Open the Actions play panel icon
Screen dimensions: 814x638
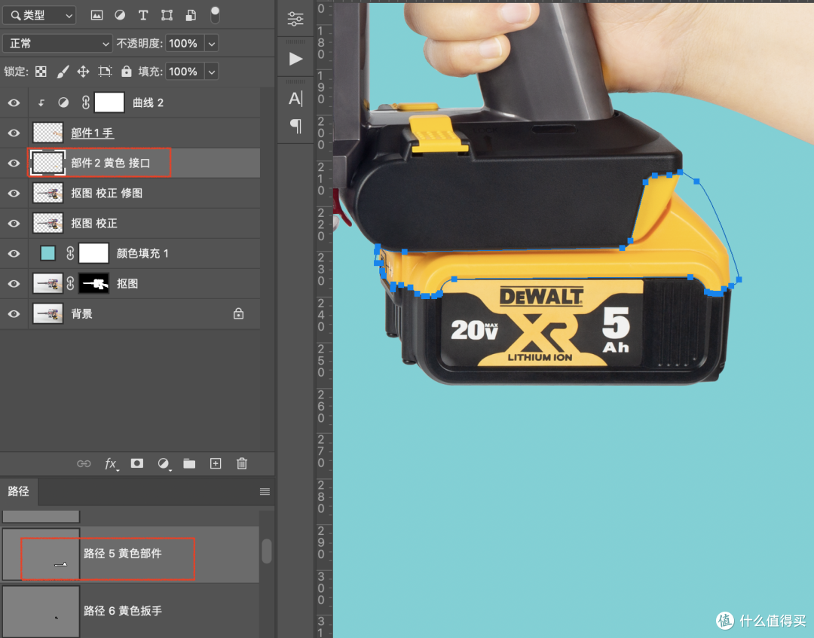click(296, 59)
